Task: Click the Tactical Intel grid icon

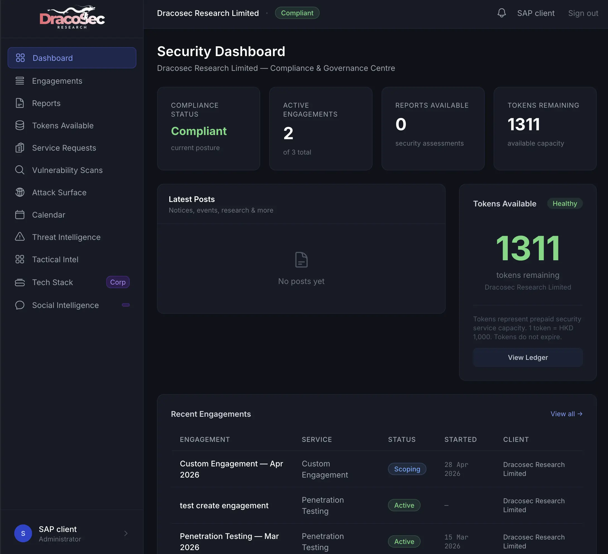Action: coord(20,259)
